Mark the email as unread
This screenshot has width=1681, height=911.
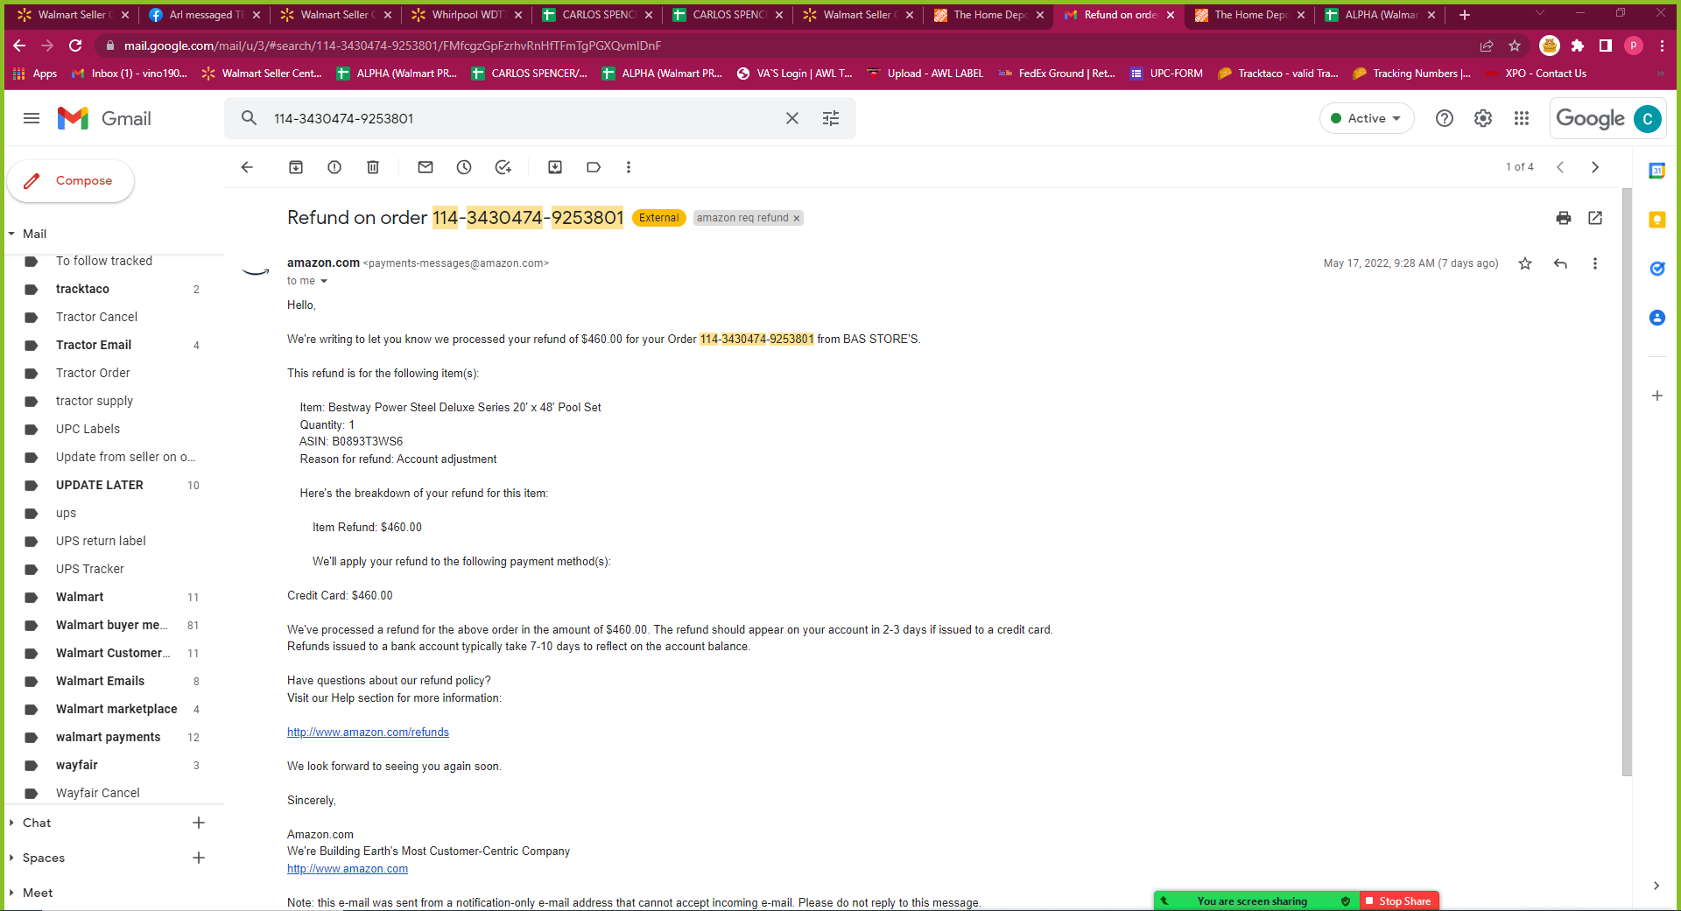[426, 167]
